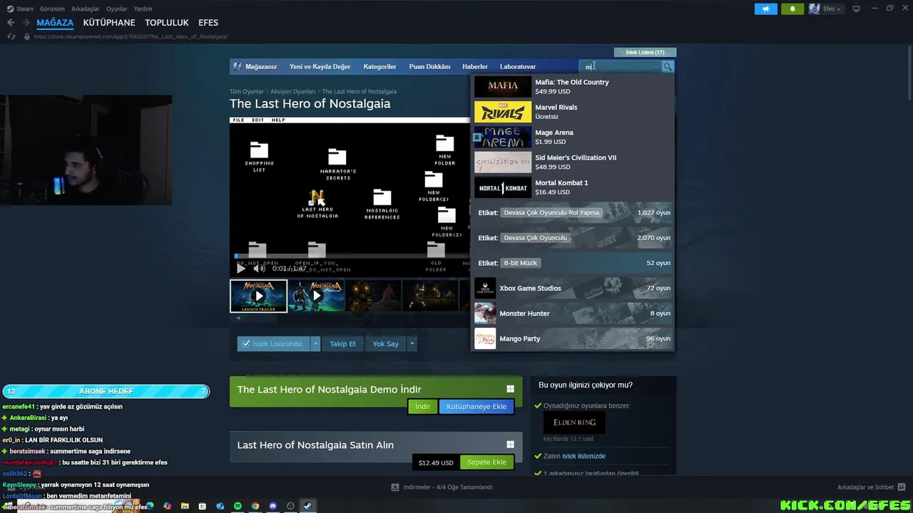Click the Efes profile avatar
This screenshot has height=513, width=913.
pyautogui.click(x=814, y=9)
